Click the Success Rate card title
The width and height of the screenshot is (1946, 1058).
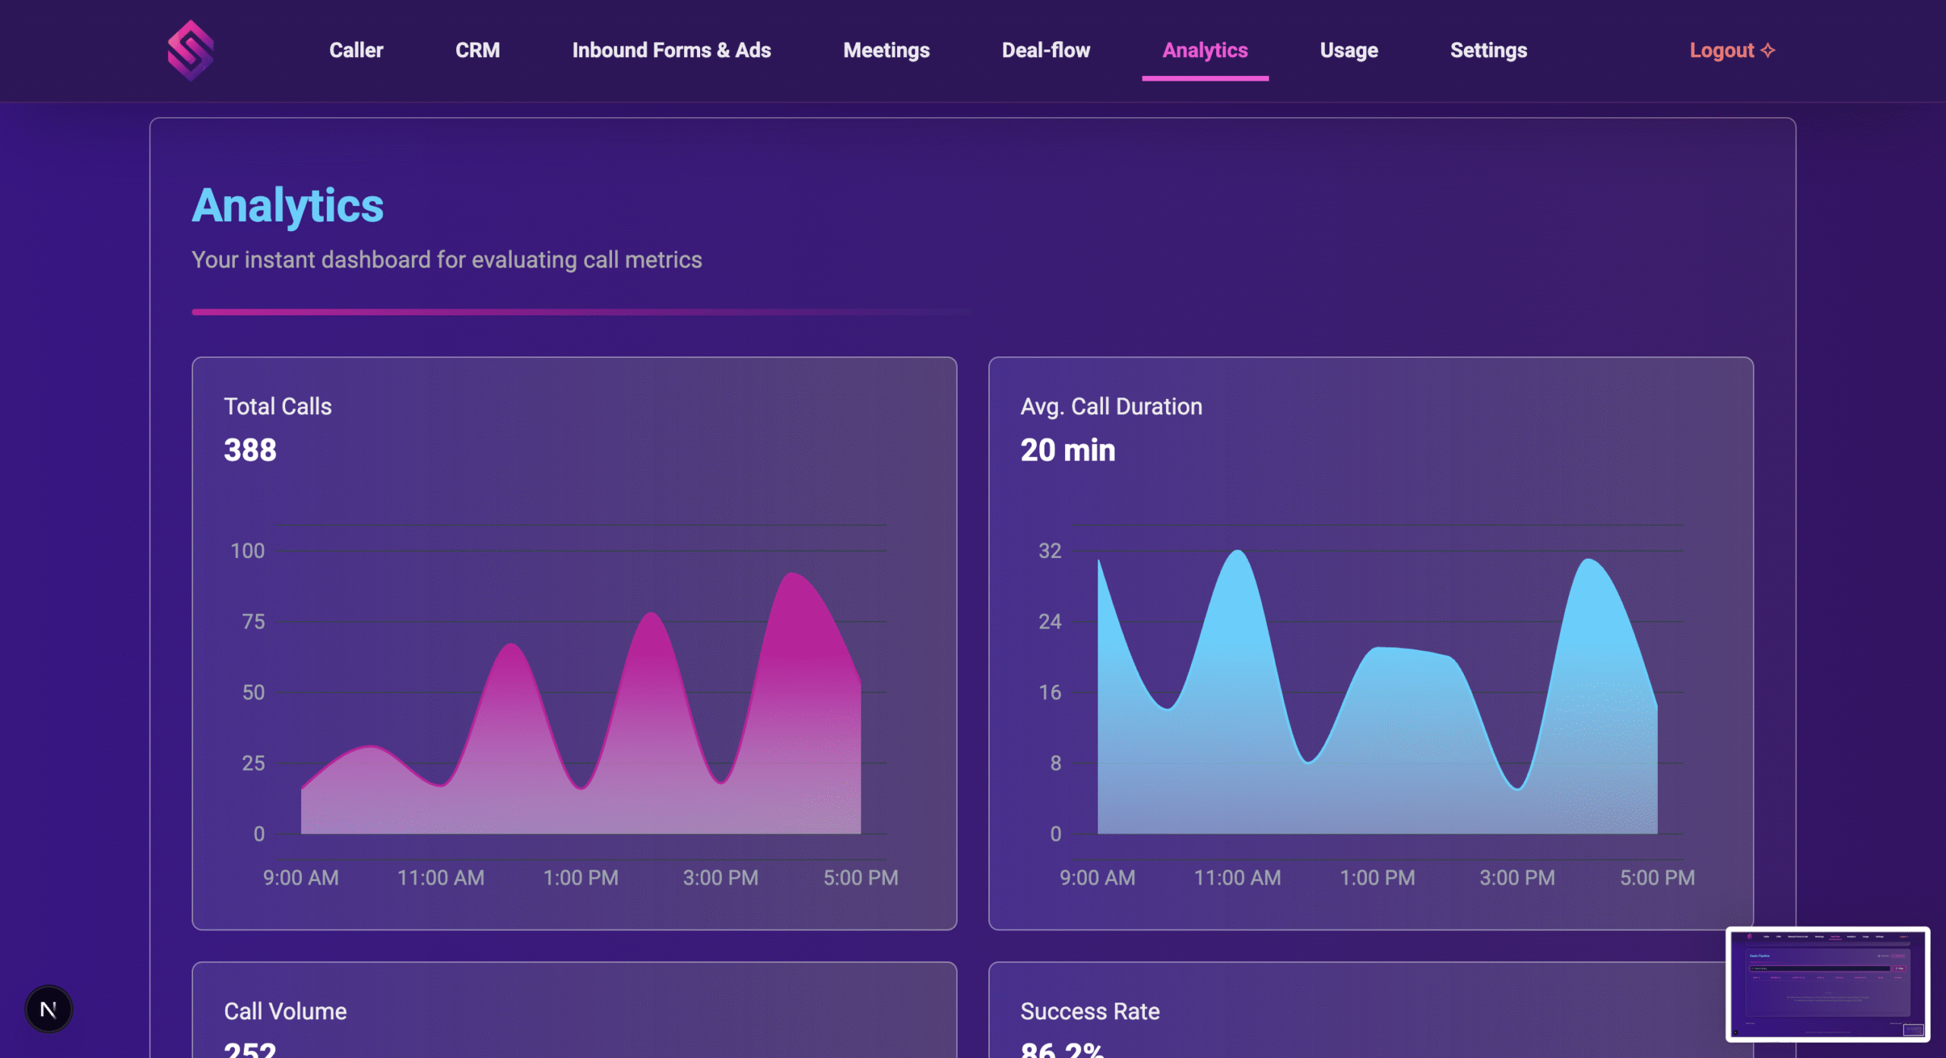pyautogui.click(x=1089, y=1012)
